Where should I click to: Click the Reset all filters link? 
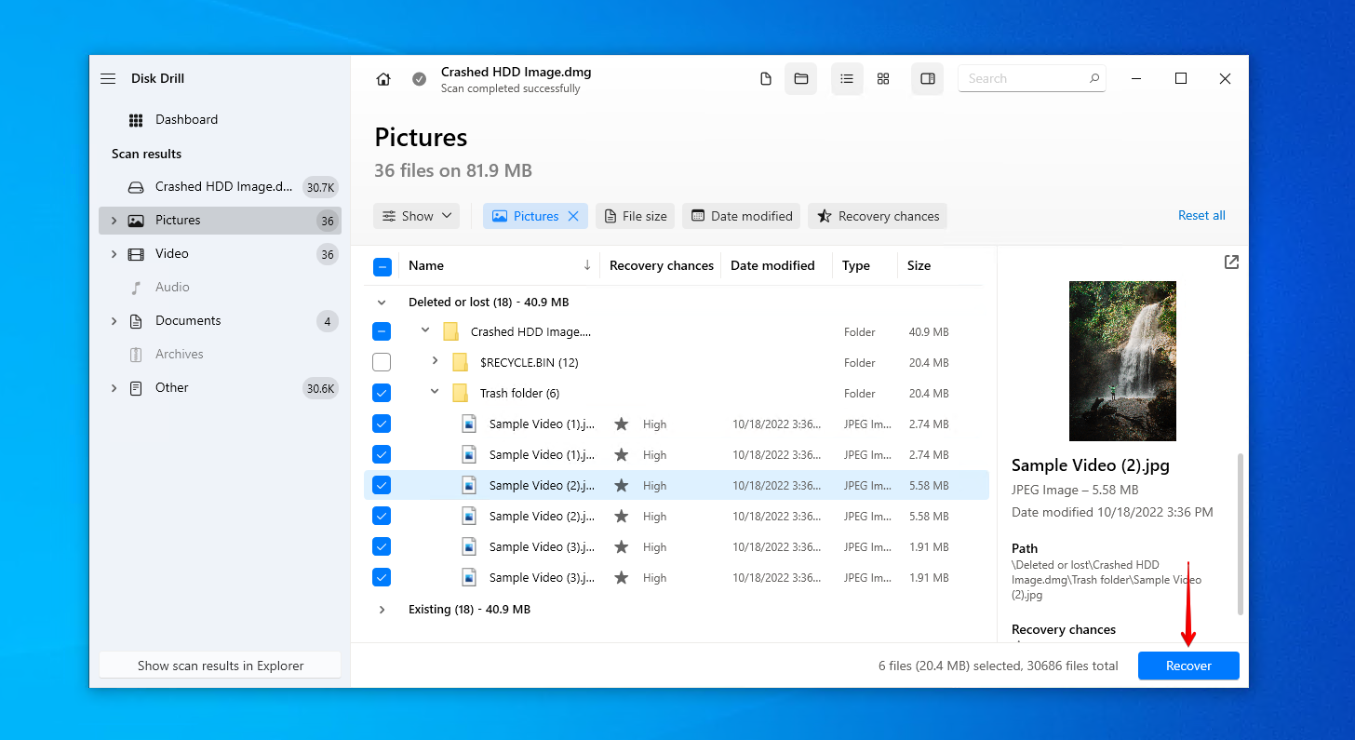click(x=1201, y=215)
